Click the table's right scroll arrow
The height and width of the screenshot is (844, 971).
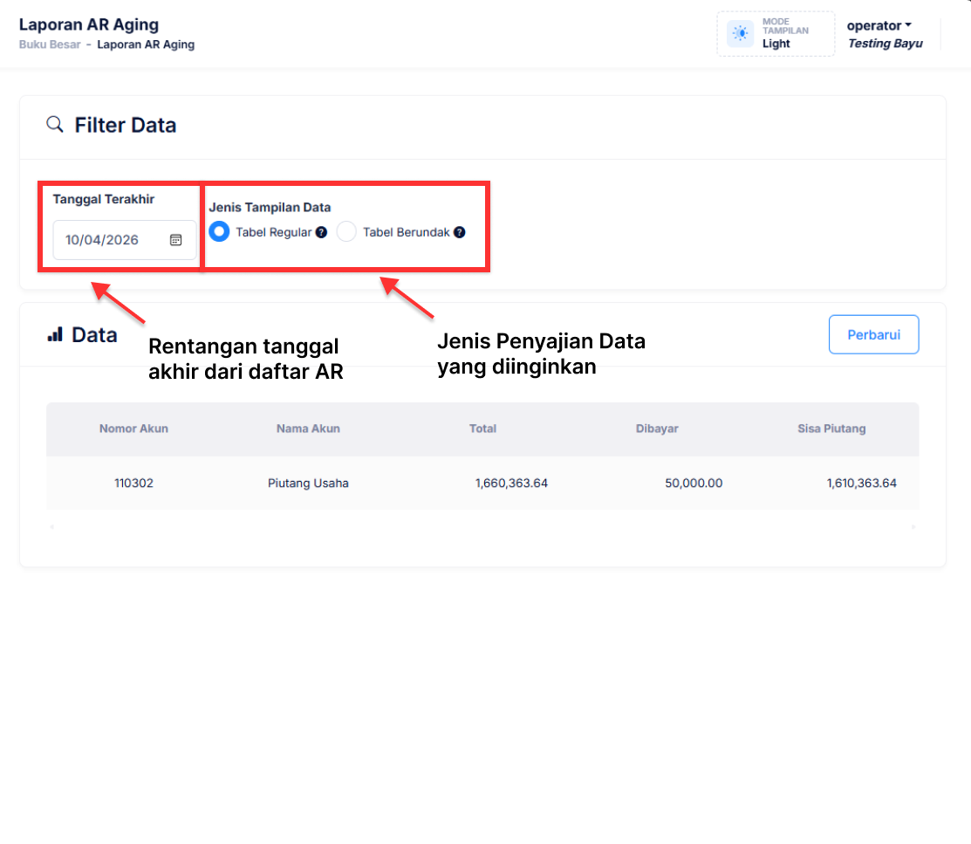coord(913,527)
